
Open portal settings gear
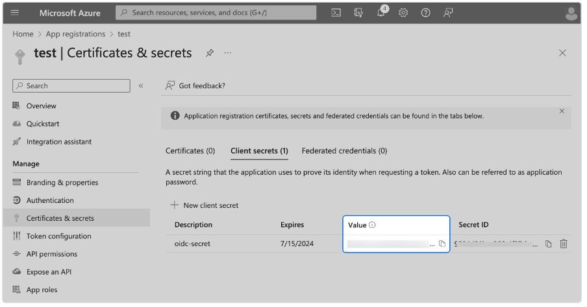[403, 13]
